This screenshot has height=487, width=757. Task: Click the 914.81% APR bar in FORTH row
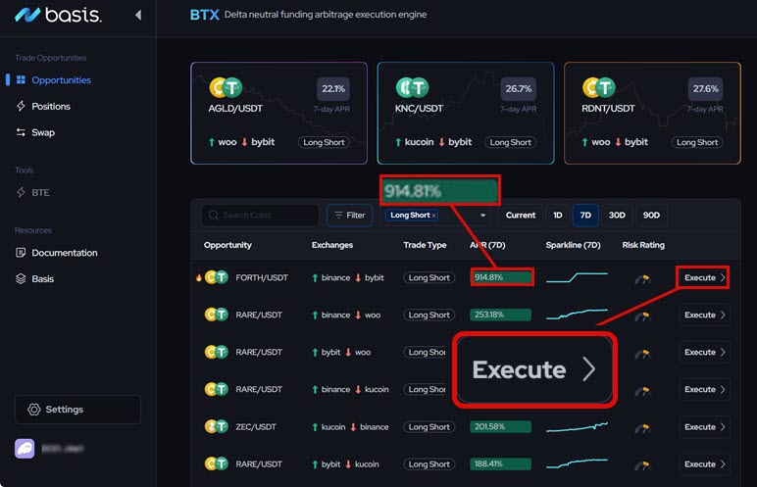point(501,277)
